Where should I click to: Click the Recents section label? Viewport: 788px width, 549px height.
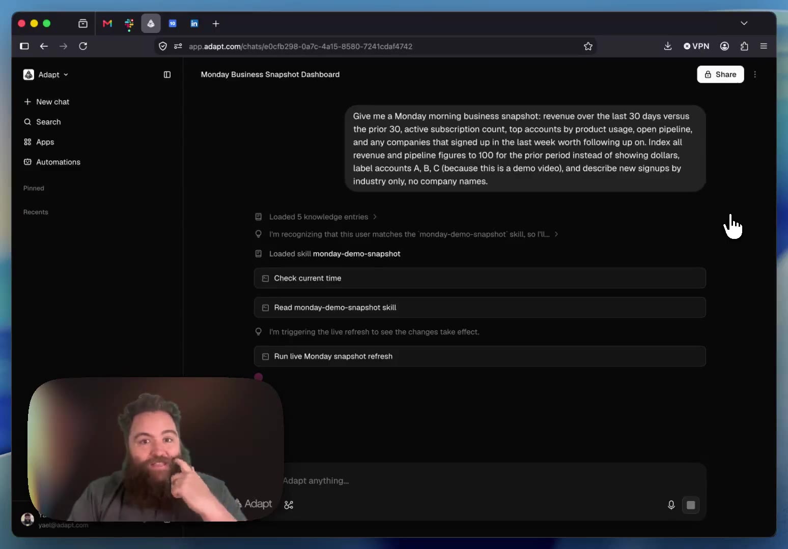(36, 212)
